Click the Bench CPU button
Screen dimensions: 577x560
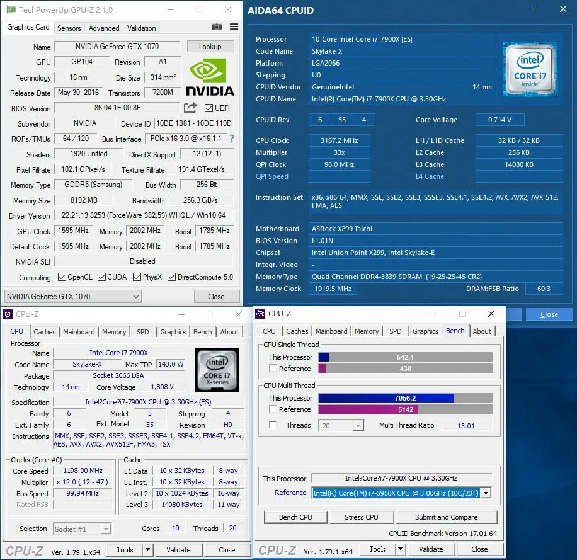pos(295,517)
